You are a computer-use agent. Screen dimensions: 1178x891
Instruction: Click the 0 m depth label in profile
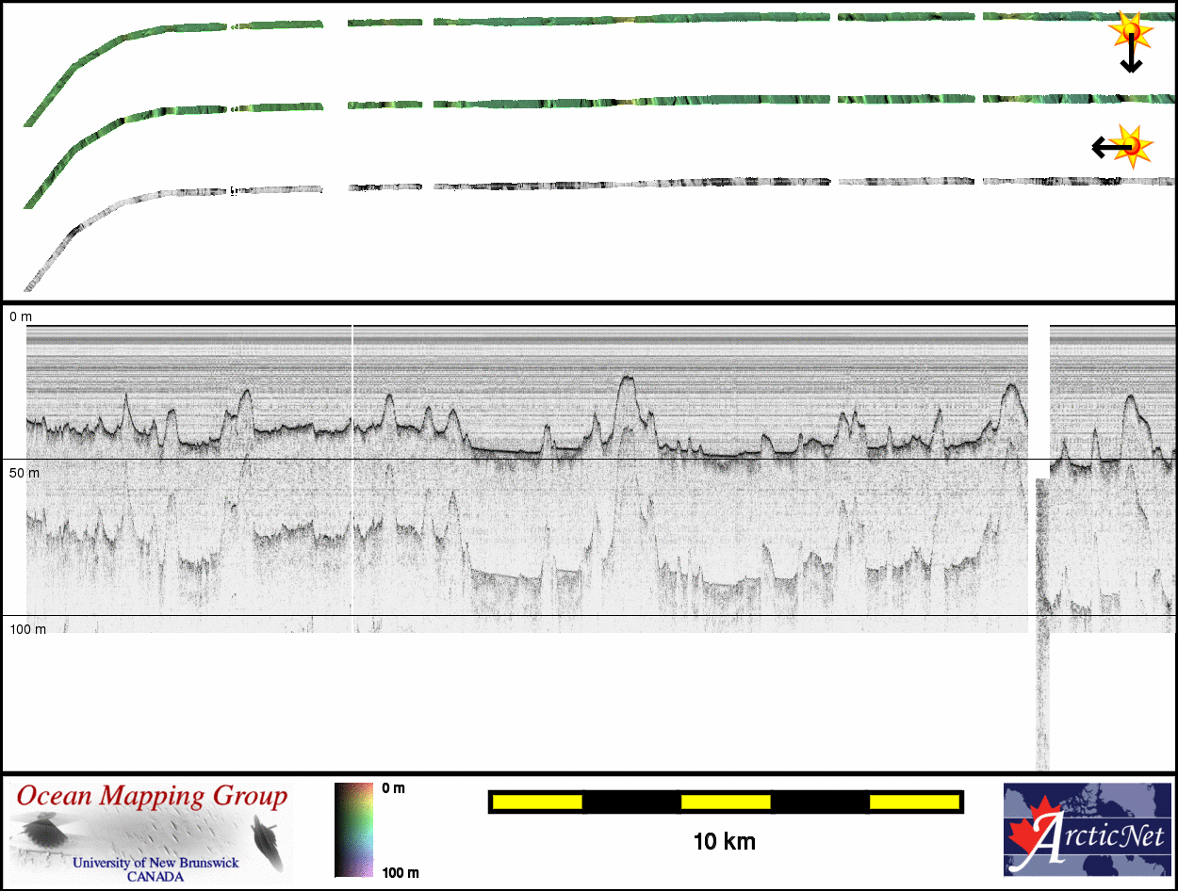coord(21,317)
